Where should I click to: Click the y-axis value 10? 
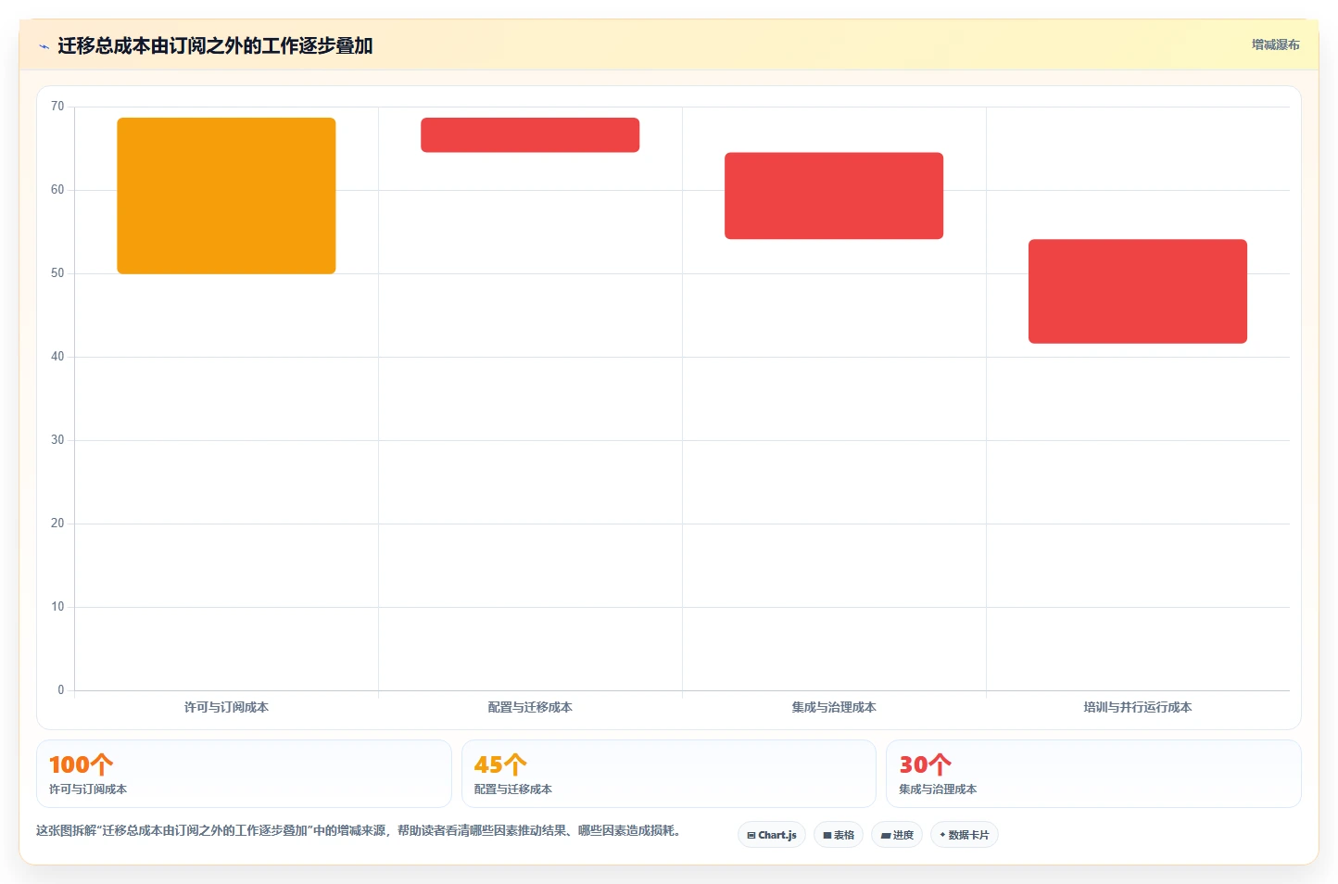click(57, 607)
